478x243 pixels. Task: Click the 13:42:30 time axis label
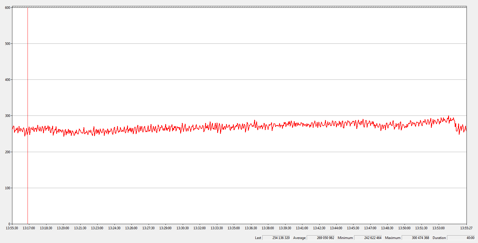pyautogui.click(x=319, y=228)
